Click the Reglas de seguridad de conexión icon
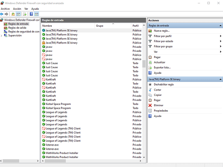This screenshot has width=223, height=167. pyautogui.click(x=6, y=31)
